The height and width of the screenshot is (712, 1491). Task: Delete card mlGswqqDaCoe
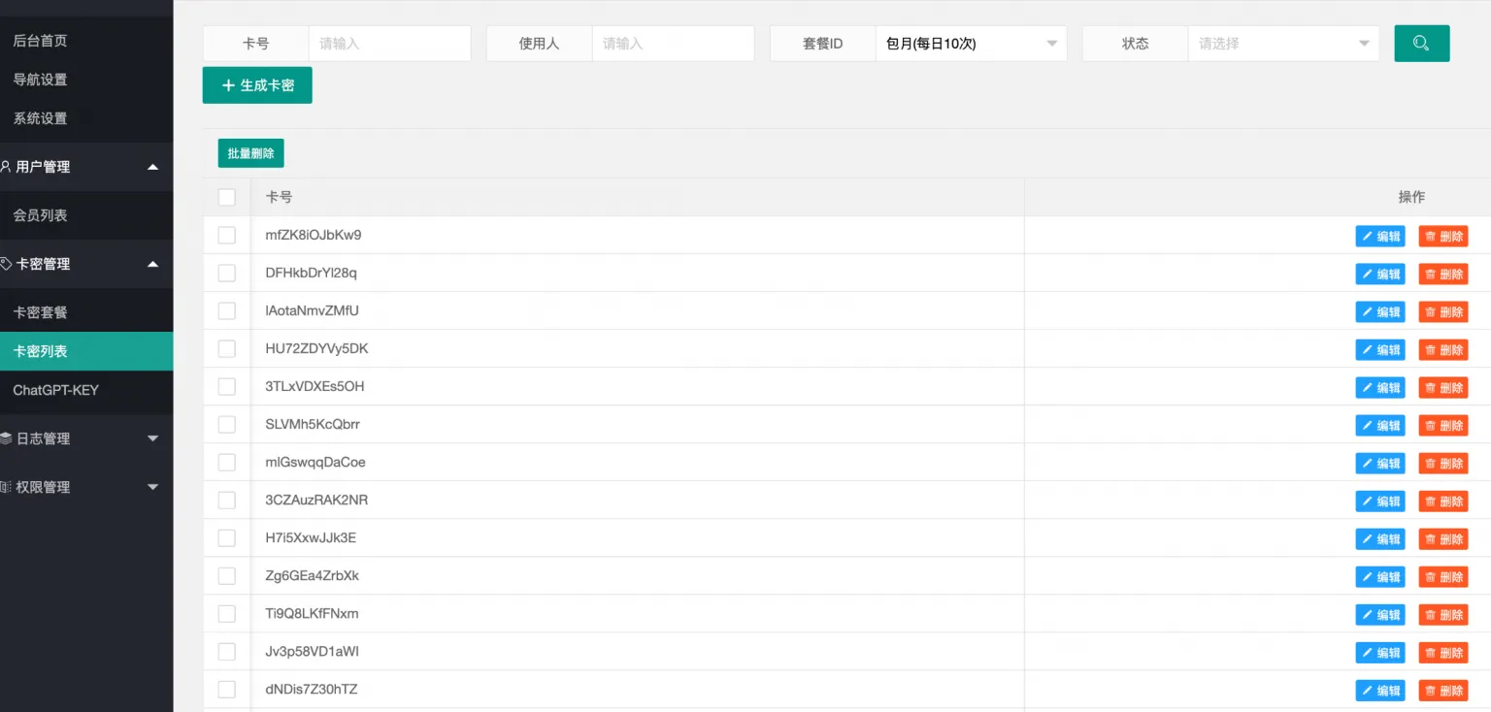(x=1443, y=463)
